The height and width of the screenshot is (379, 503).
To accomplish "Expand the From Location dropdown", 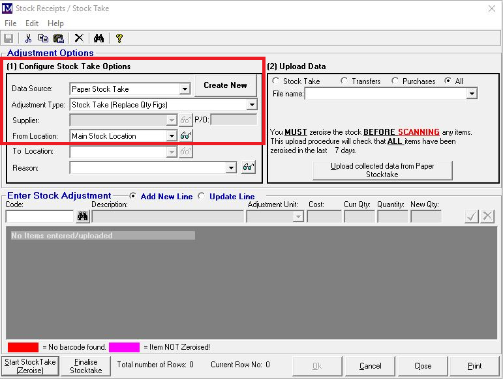I will point(172,135).
